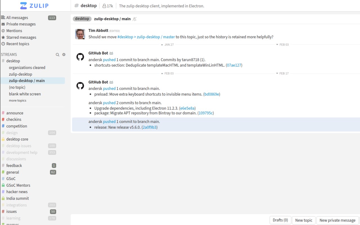Open the discussions stream
Viewport: 360px width, 225px height.
click(x=16, y=159)
